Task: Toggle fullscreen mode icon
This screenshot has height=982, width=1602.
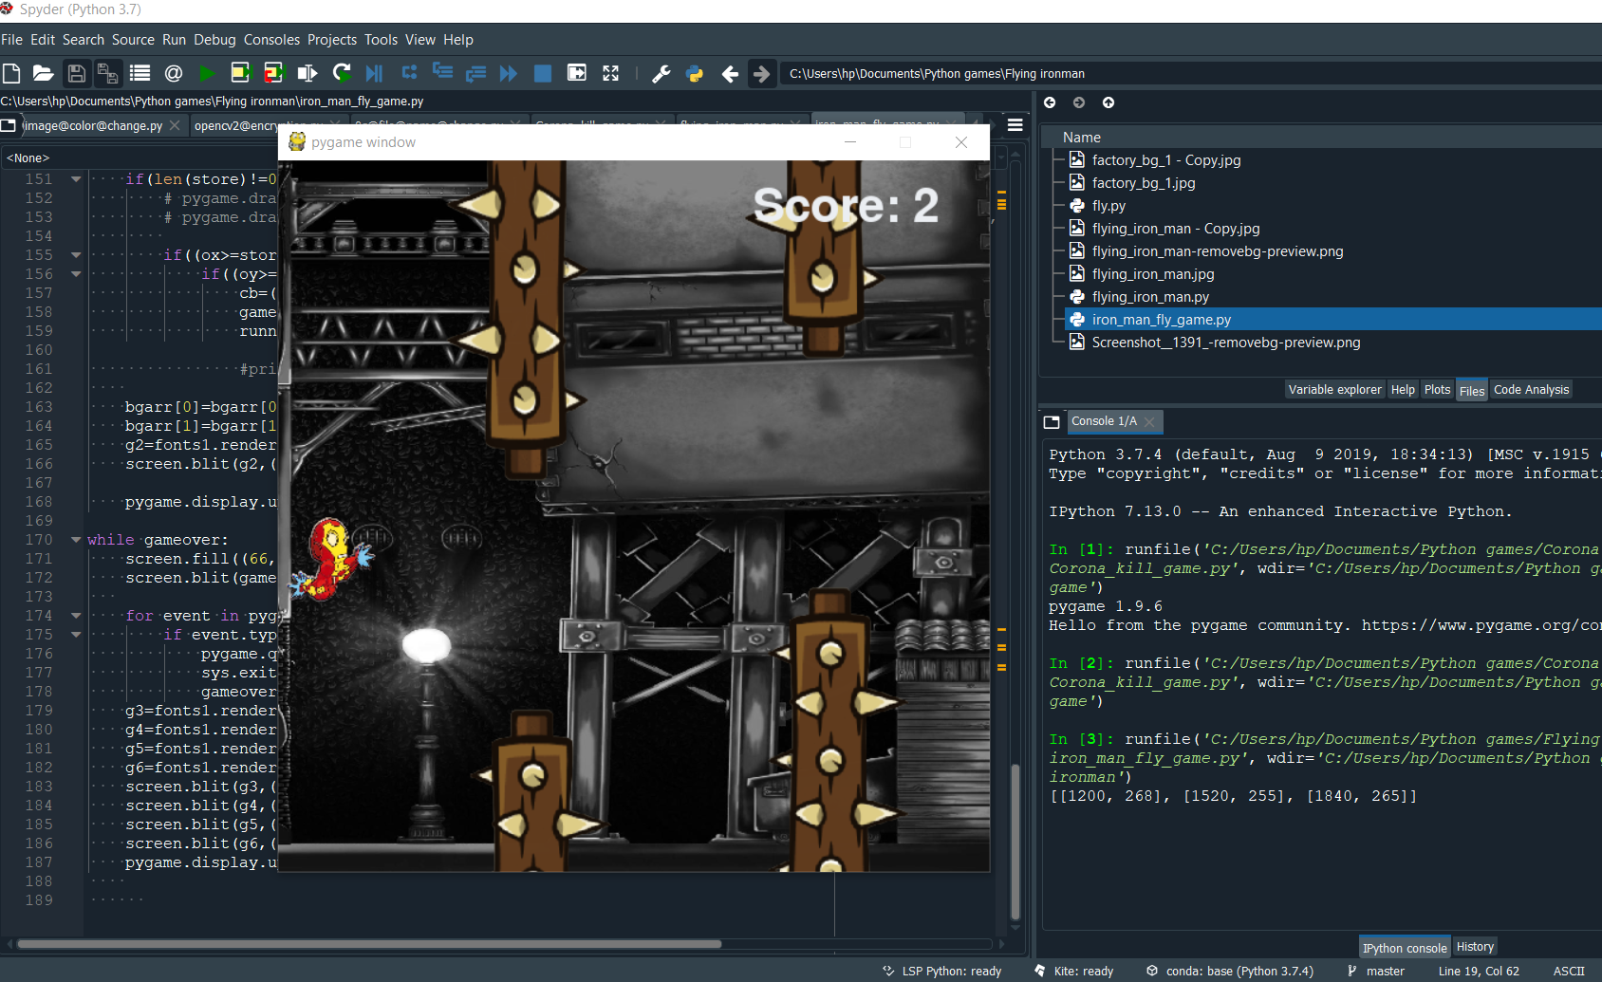Action: 610,73
